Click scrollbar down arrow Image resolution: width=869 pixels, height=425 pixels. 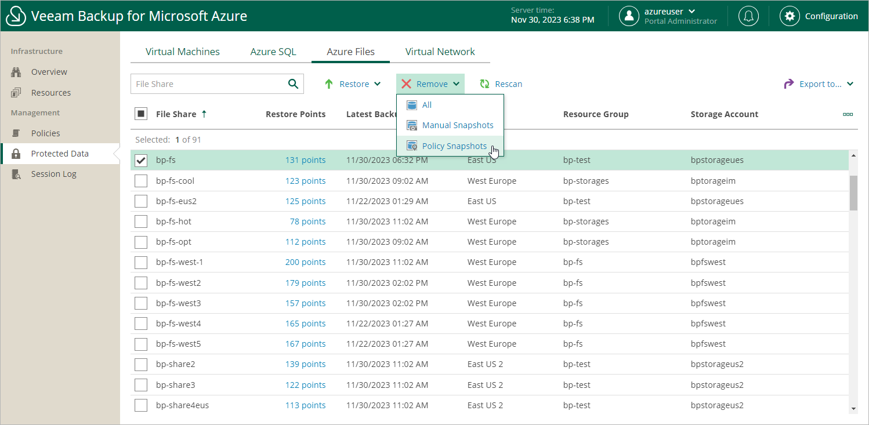[x=853, y=408]
